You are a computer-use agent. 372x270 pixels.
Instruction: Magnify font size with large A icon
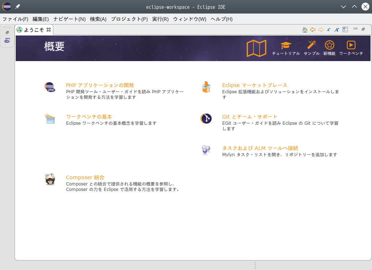[x=337, y=30]
